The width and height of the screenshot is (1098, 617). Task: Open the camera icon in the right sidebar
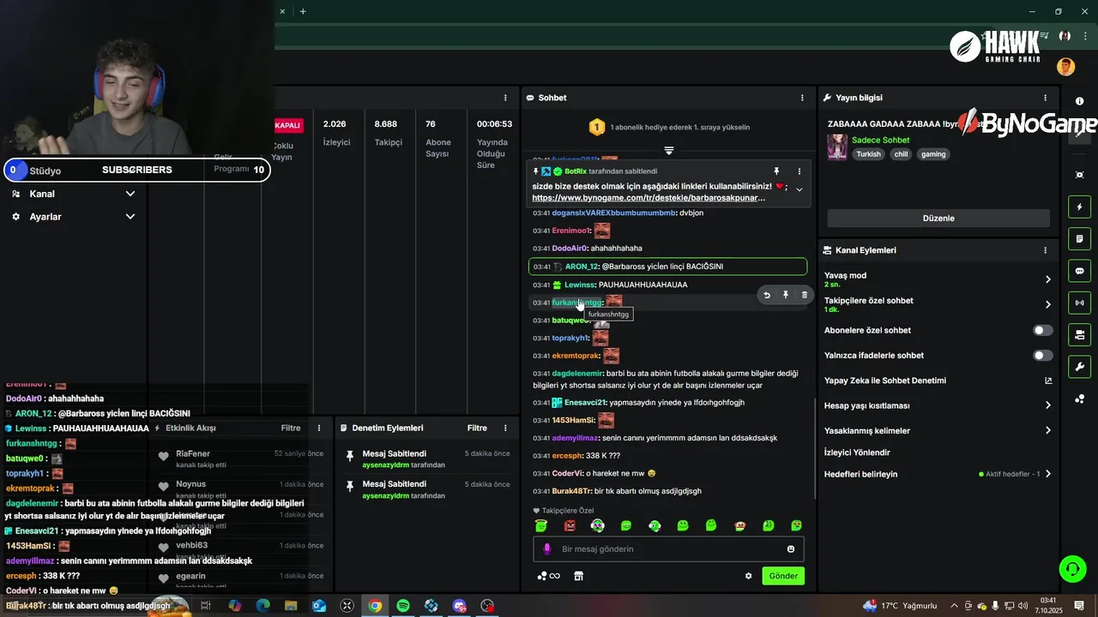(1079, 334)
